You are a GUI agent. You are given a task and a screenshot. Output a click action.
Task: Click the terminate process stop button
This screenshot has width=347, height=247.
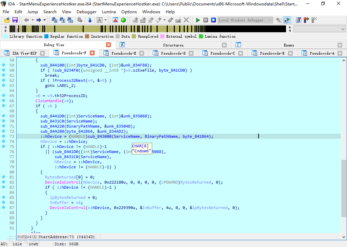[213, 20]
